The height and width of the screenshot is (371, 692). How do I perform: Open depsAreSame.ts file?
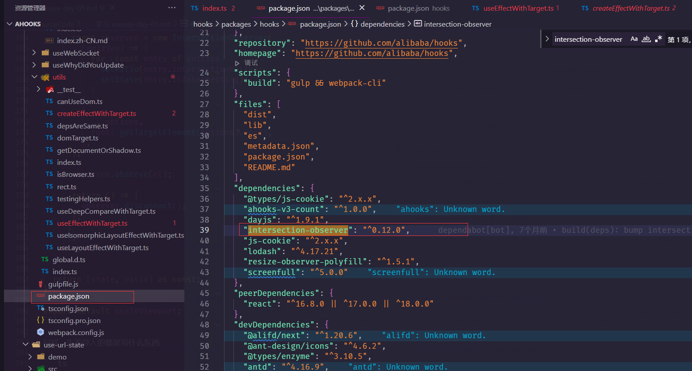[x=82, y=126]
